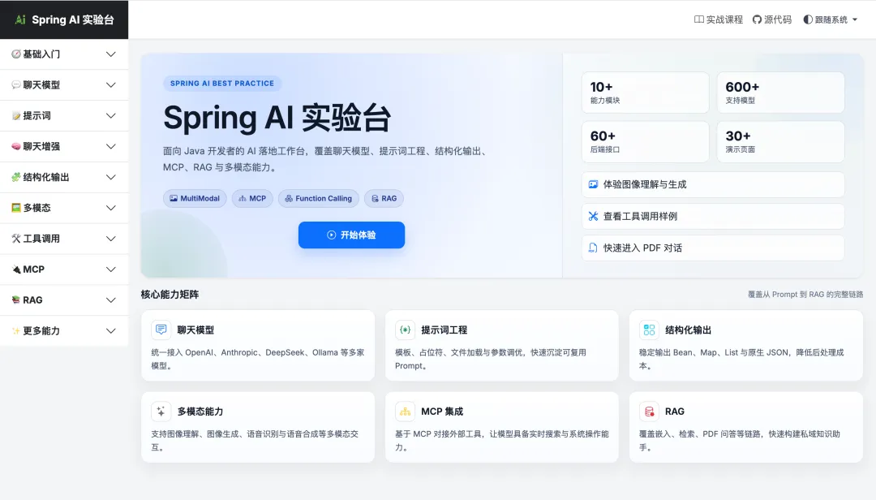Click the half-circle theme icon
Viewport: 876px width, 500px height.
808,19
